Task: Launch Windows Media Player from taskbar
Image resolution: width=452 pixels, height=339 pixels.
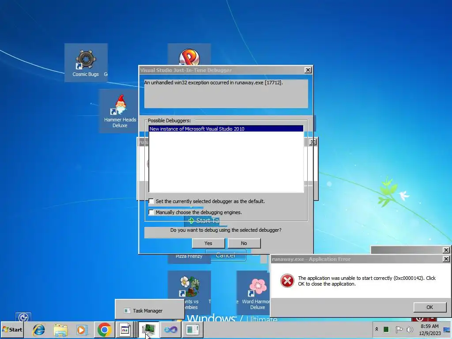Action: 82,329
